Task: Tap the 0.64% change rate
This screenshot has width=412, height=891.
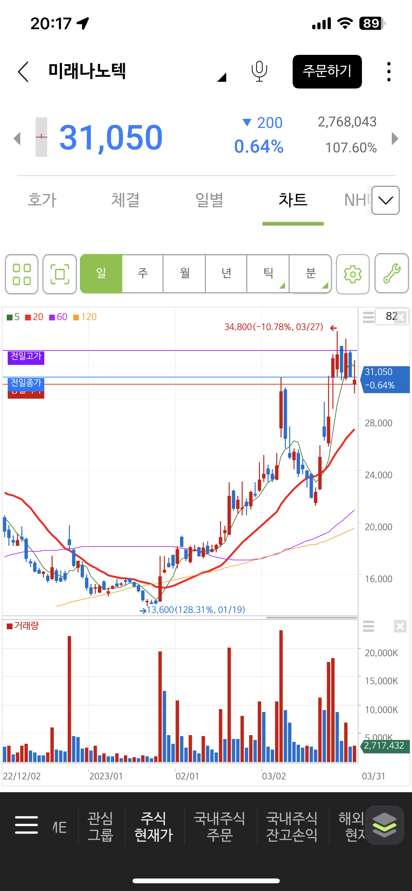Action: pyautogui.click(x=259, y=147)
